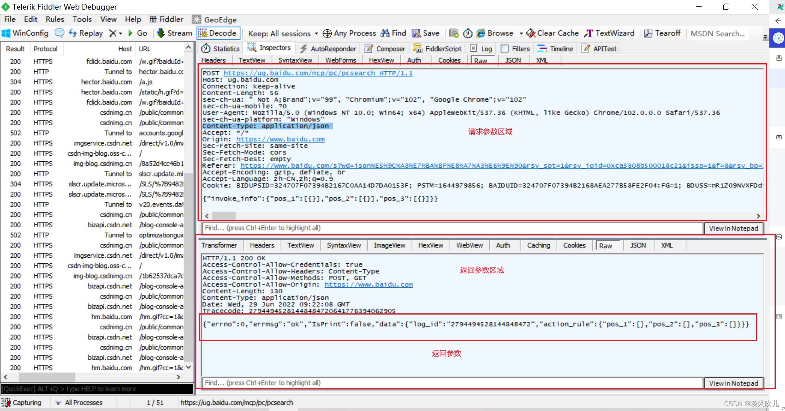Viewport: 785px width, 411px height.
Task: Click the QuickExec command box
Action: [x=96, y=389]
